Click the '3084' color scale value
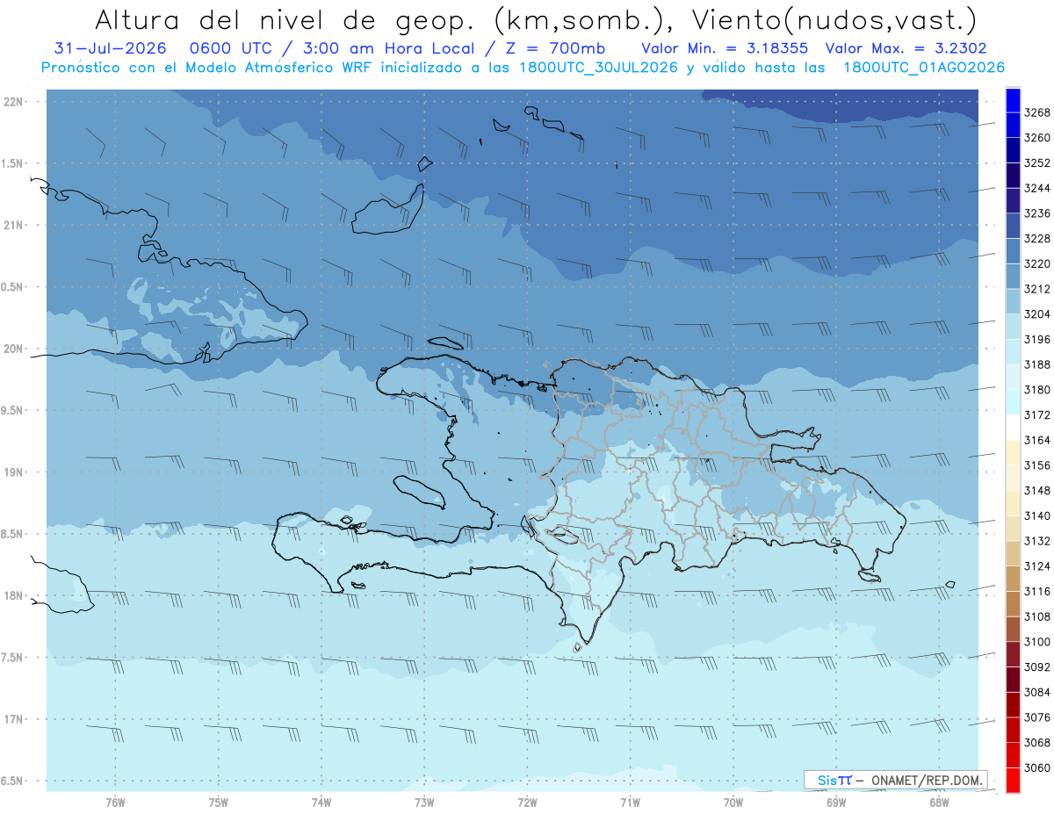 point(1037,692)
